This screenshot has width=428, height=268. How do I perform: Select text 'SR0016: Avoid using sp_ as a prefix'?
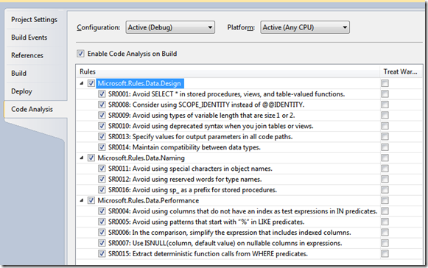pyautogui.click(x=163, y=190)
